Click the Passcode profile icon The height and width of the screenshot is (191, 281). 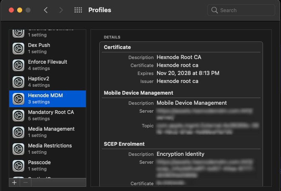[18, 166]
